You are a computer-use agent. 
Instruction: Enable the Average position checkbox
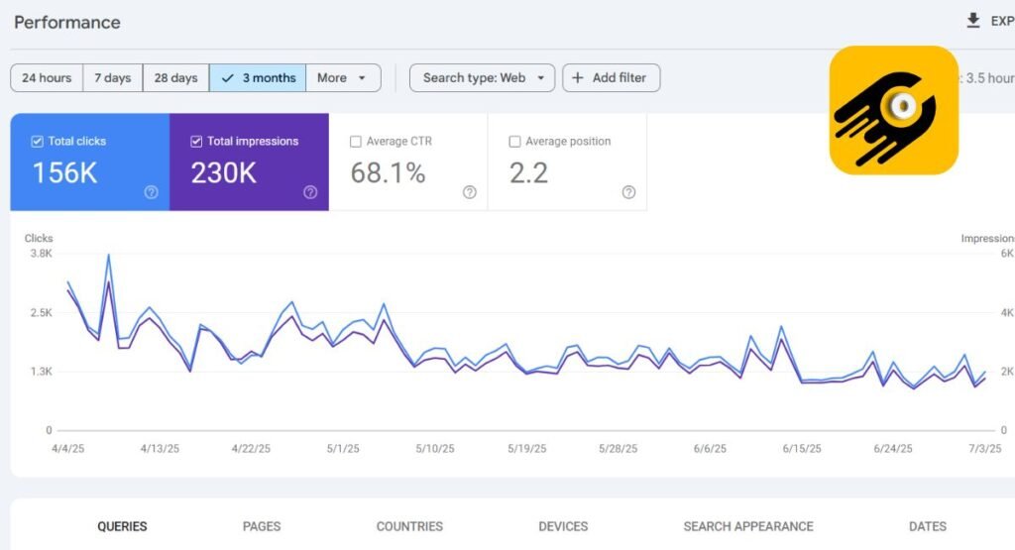tap(514, 142)
